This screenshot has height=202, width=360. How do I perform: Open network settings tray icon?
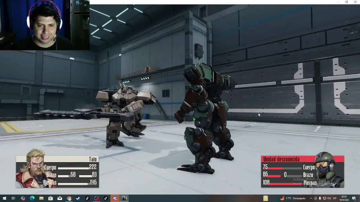click(x=324, y=198)
